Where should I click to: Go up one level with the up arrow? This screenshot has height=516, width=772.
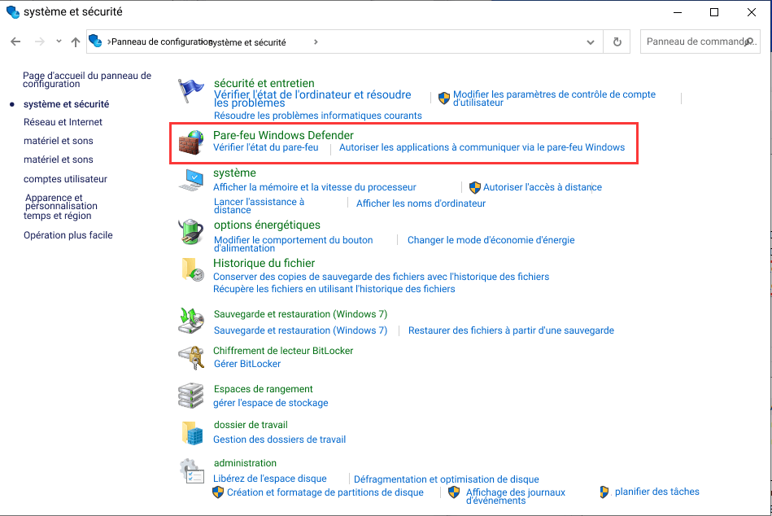[76, 42]
